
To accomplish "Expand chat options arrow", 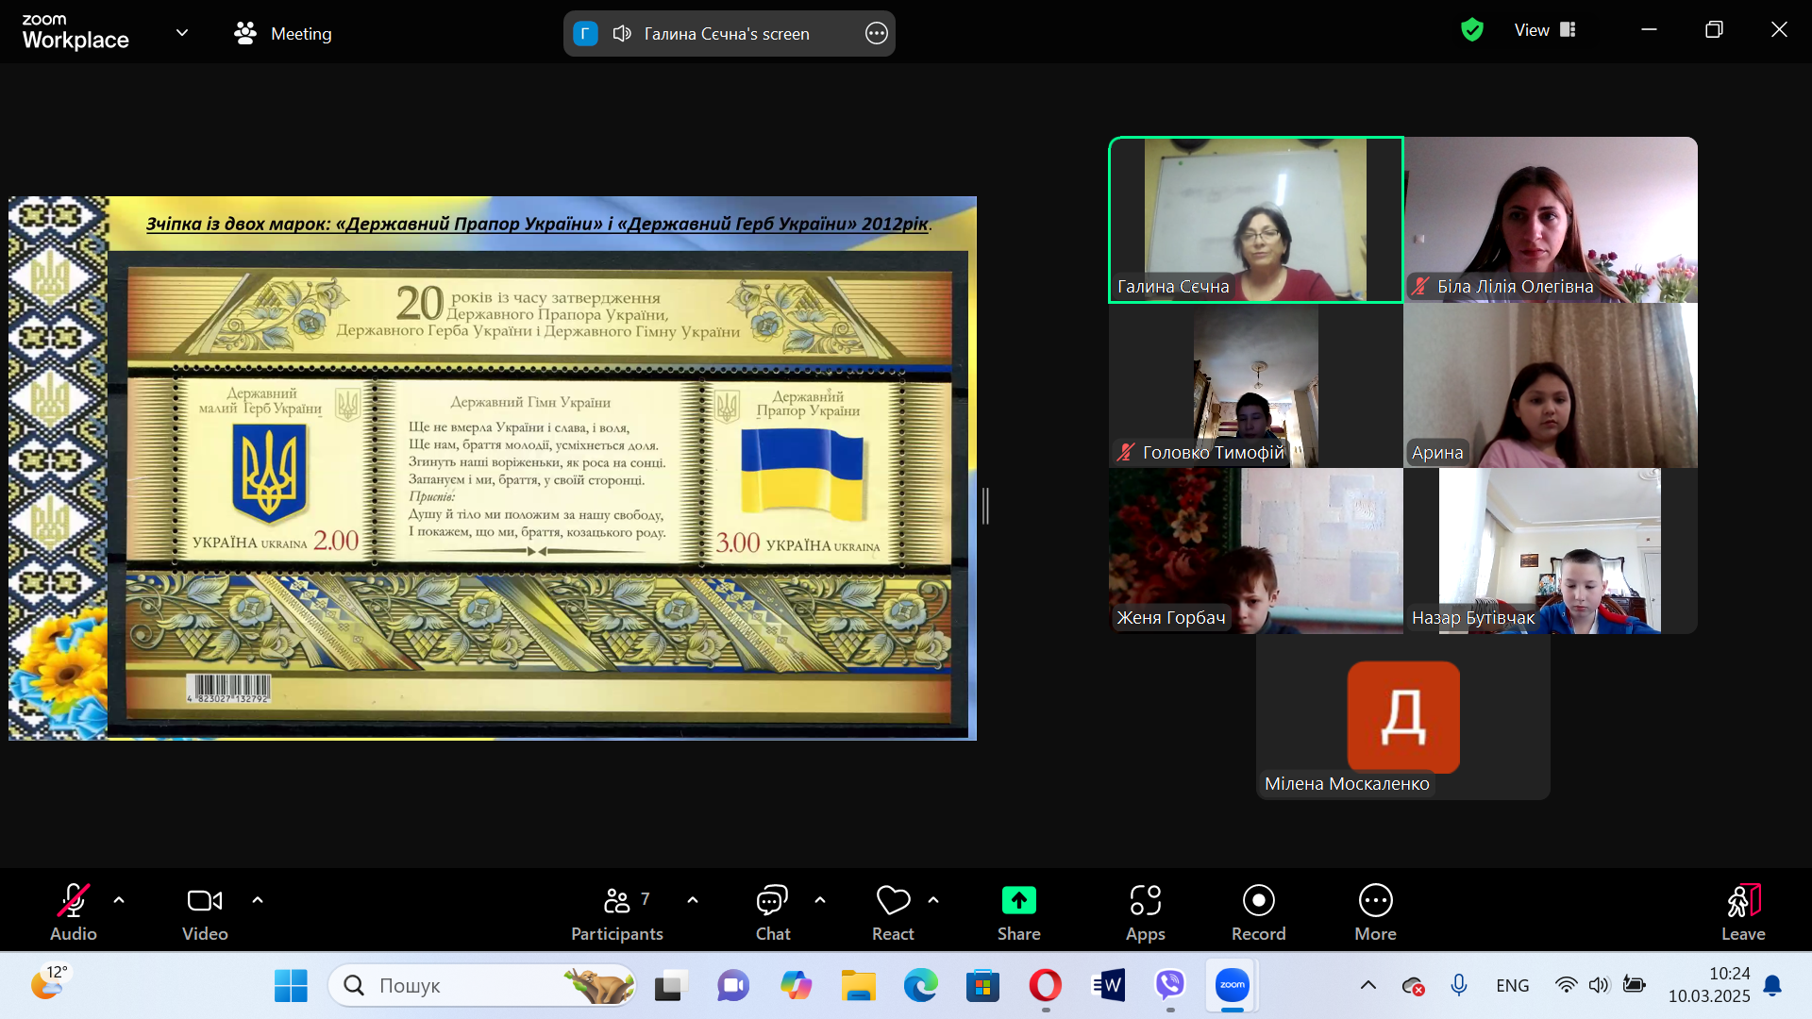I will coord(820,900).
